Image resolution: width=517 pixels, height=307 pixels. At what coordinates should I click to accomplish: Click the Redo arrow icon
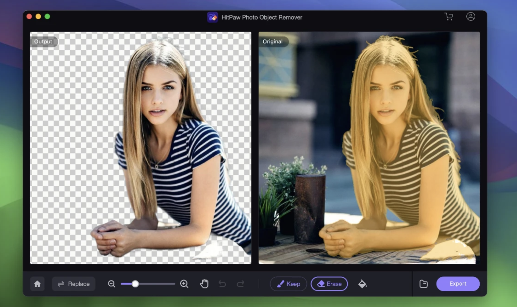(241, 284)
